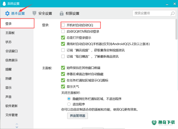Select 提醒 in the sidebar
The width and height of the screenshot is (178, 129).
(x=9, y=69)
